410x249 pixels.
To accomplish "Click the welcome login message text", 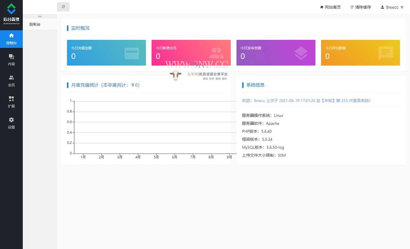I will (306, 101).
